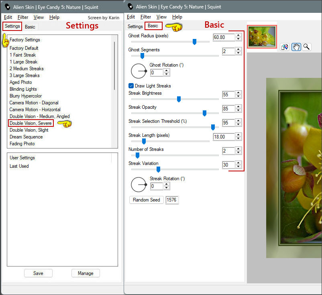This screenshot has width=322, height=295.
Task: Select the hand pan tool
Action: pyautogui.click(x=296, y=47)
